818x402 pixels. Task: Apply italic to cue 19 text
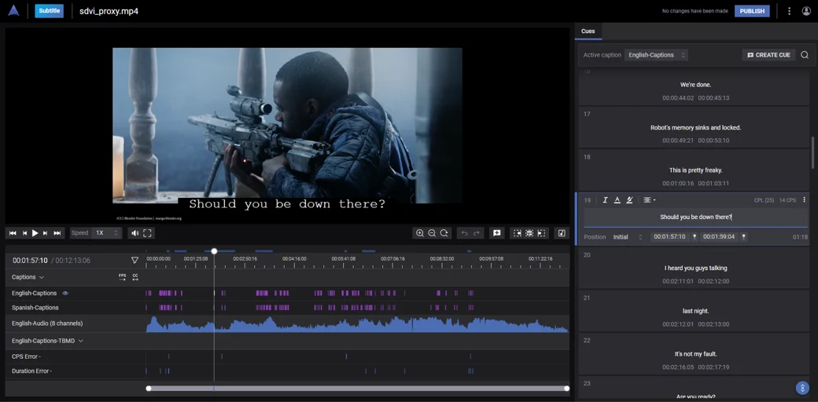[x=605, y=200]
